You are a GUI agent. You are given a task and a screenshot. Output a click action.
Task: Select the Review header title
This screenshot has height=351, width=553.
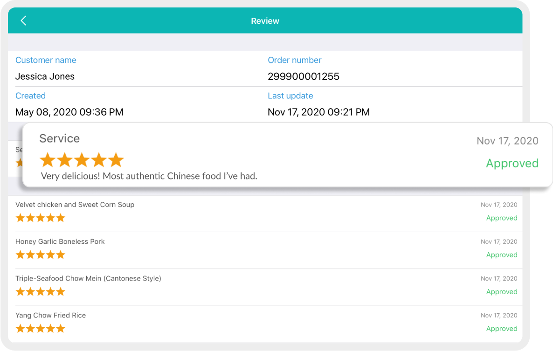[265, 21]
